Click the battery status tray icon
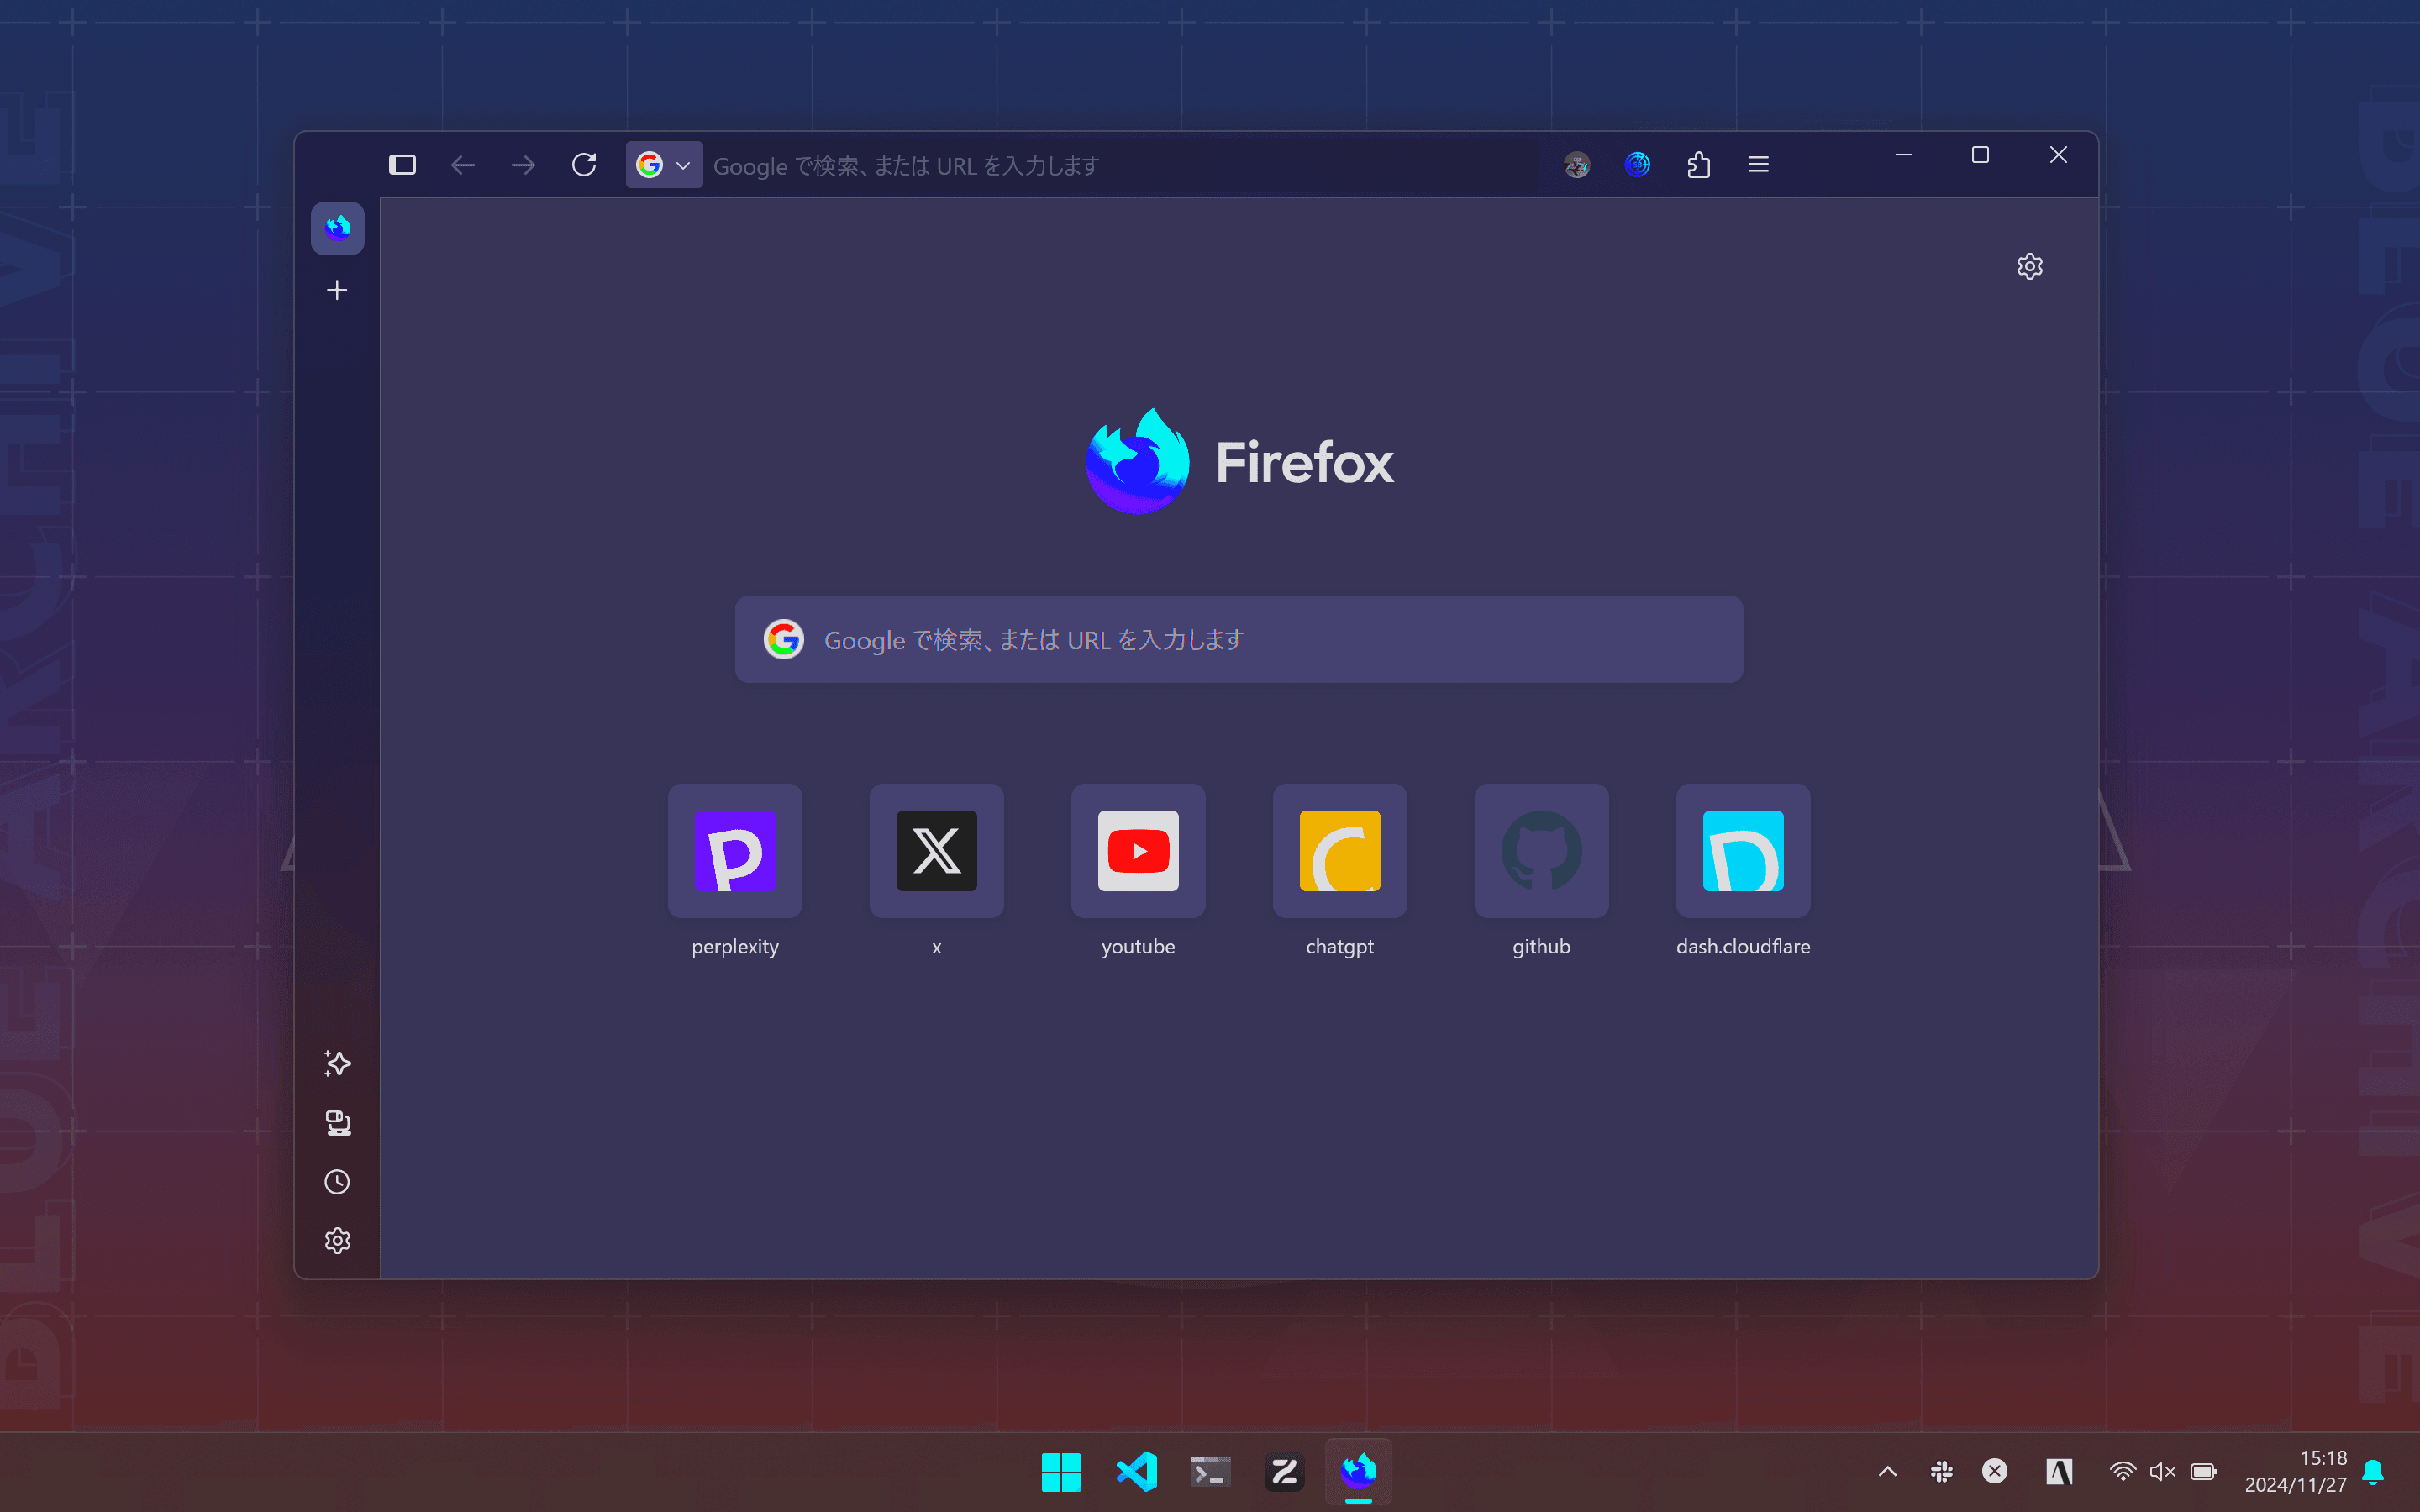This screenshot has width=2420, height=1512. [x=2204, y=1471]
